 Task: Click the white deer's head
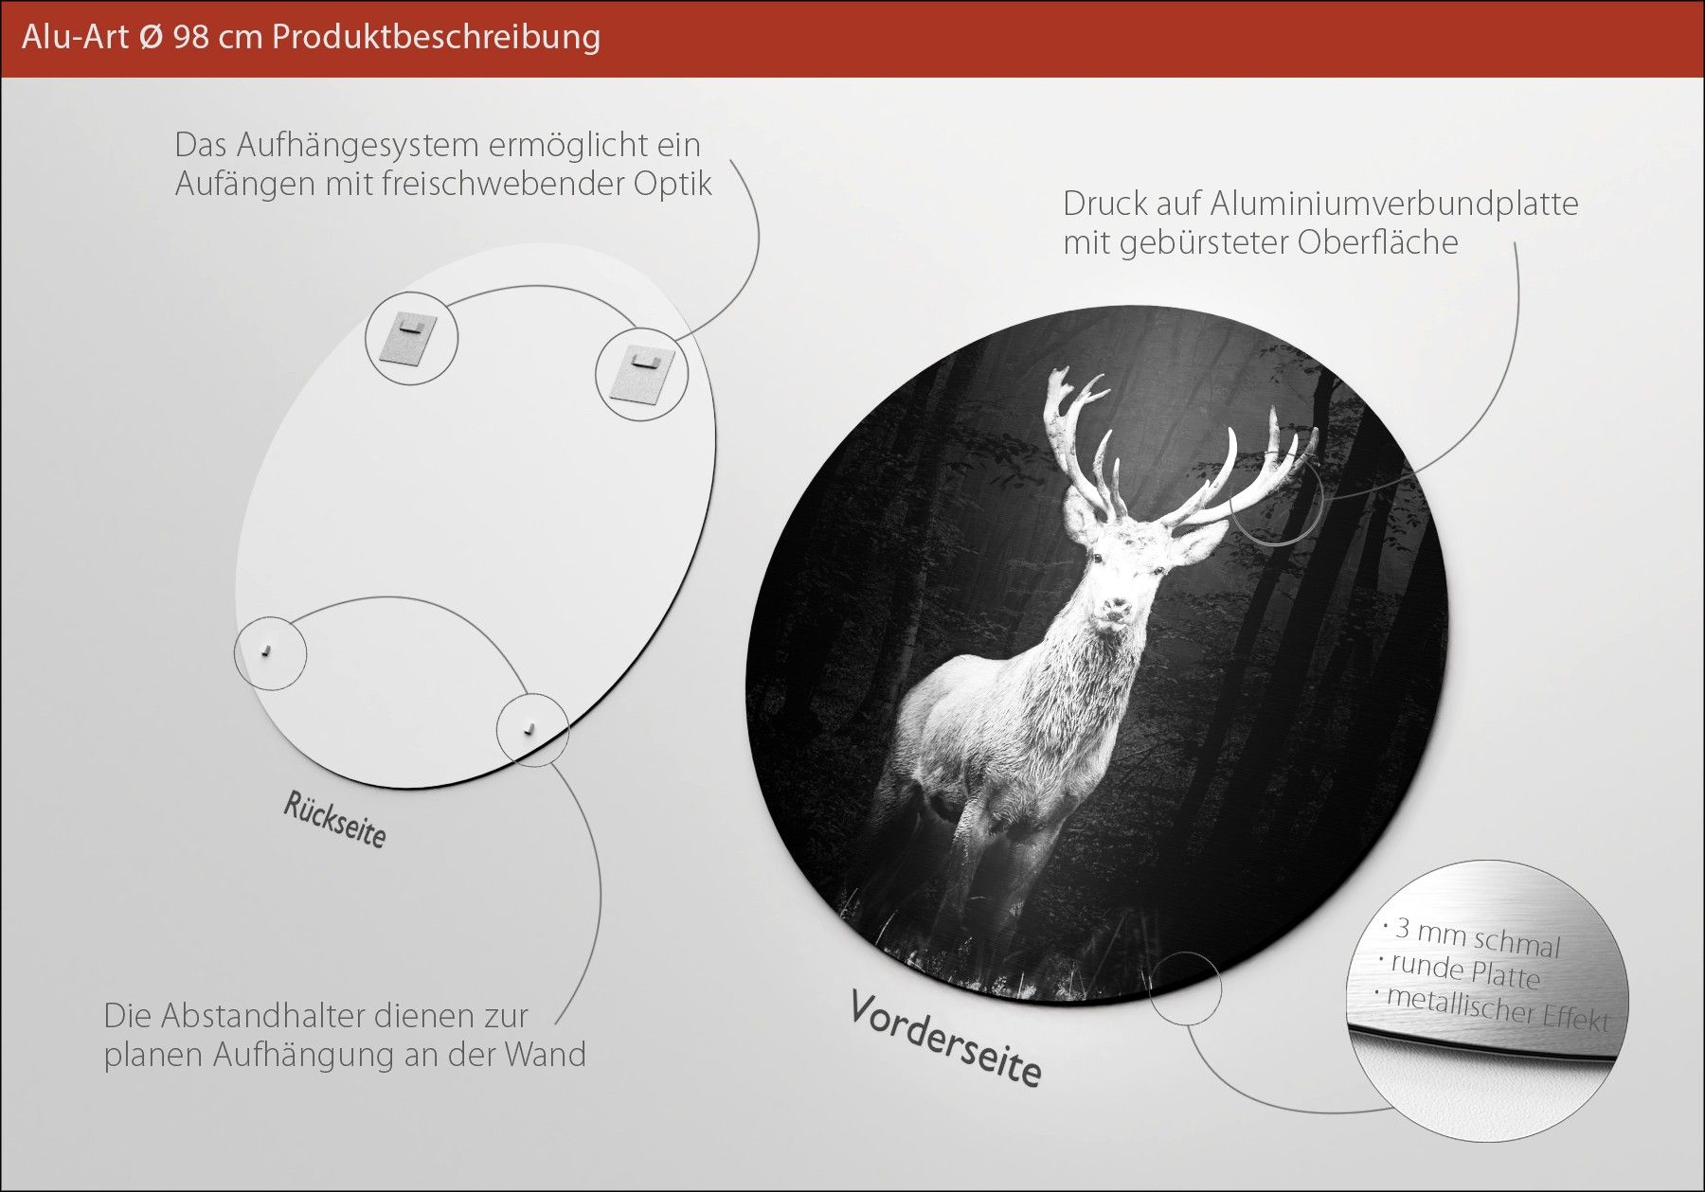(1122, 579)
